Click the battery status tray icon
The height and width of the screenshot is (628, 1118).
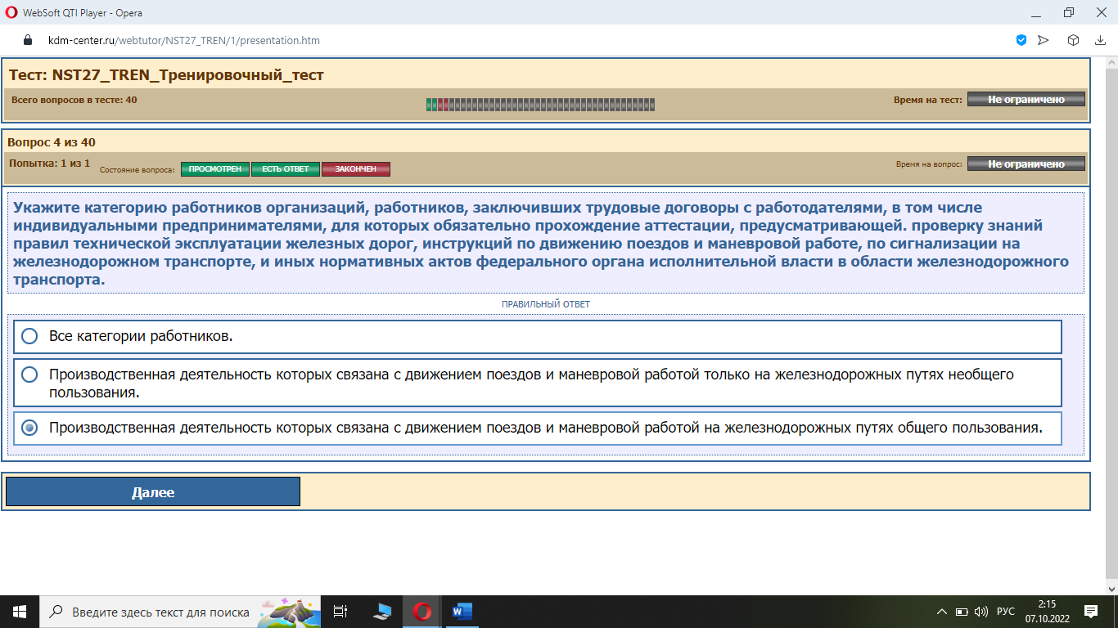click(962, 612)
